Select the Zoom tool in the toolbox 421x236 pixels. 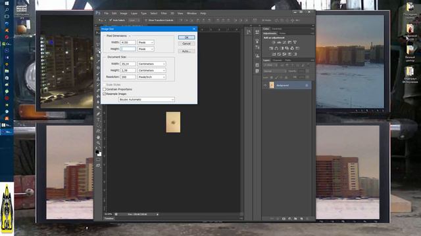(x=98, y=143)
